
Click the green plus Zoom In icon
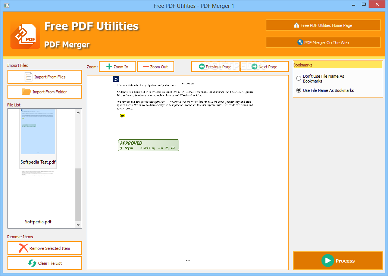109,66
